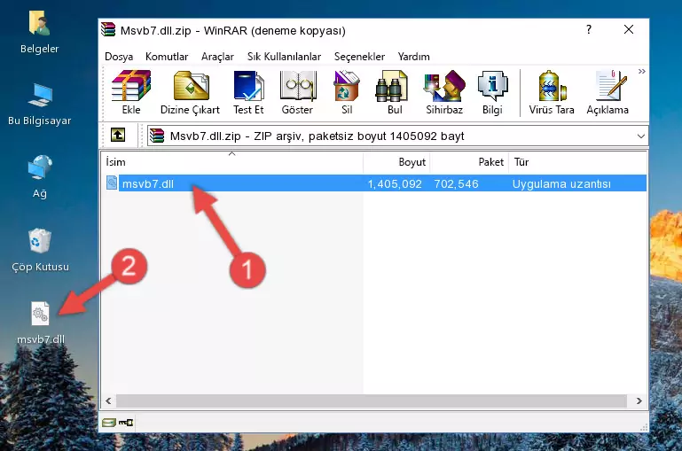Click the packed size value 702,546

(x=456, y=183)
